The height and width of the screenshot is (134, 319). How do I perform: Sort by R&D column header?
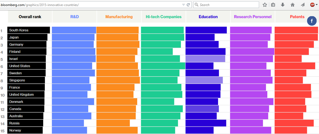pyautogui.click(x=75, y=17)
